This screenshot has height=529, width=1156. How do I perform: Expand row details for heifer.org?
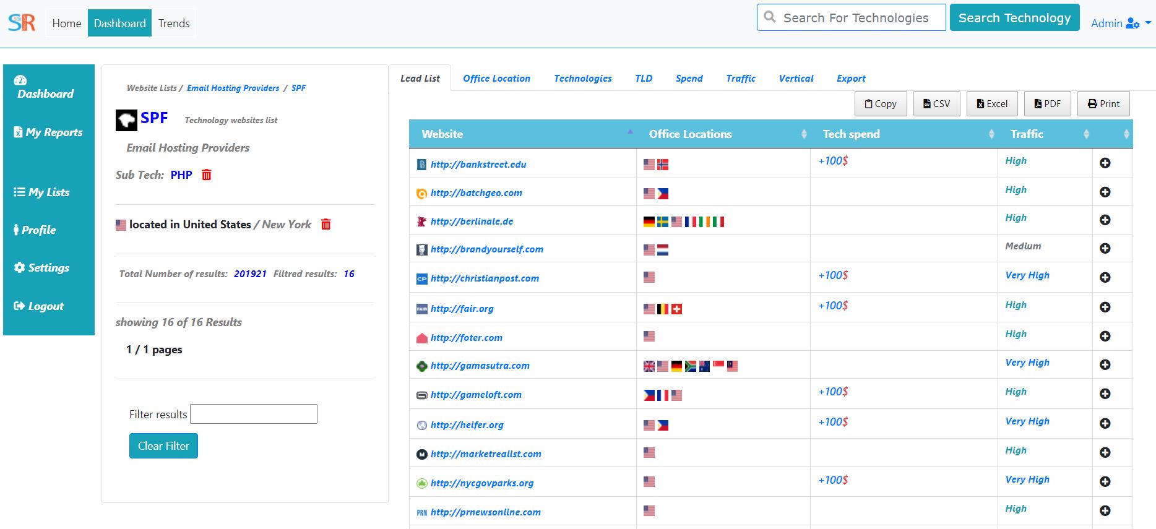[1105, 423]
